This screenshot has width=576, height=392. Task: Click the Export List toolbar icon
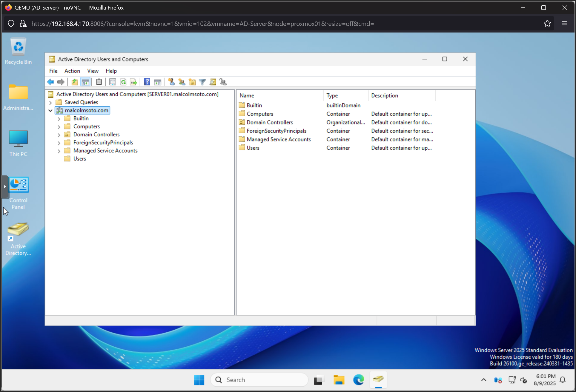[x=133, y=82]
